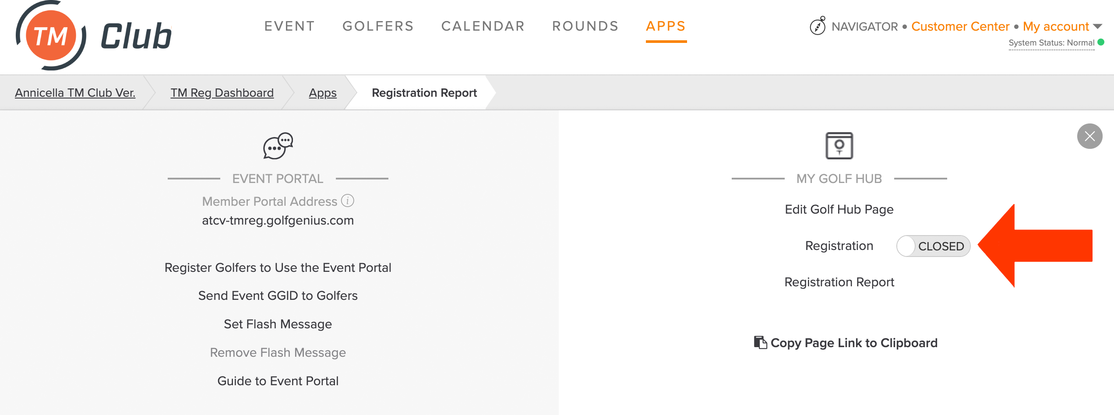The width and height of the screenshot is (1114, 415).
Task: Click the TM Club logo
Action: pyautogui.click(x=94, y=35)
